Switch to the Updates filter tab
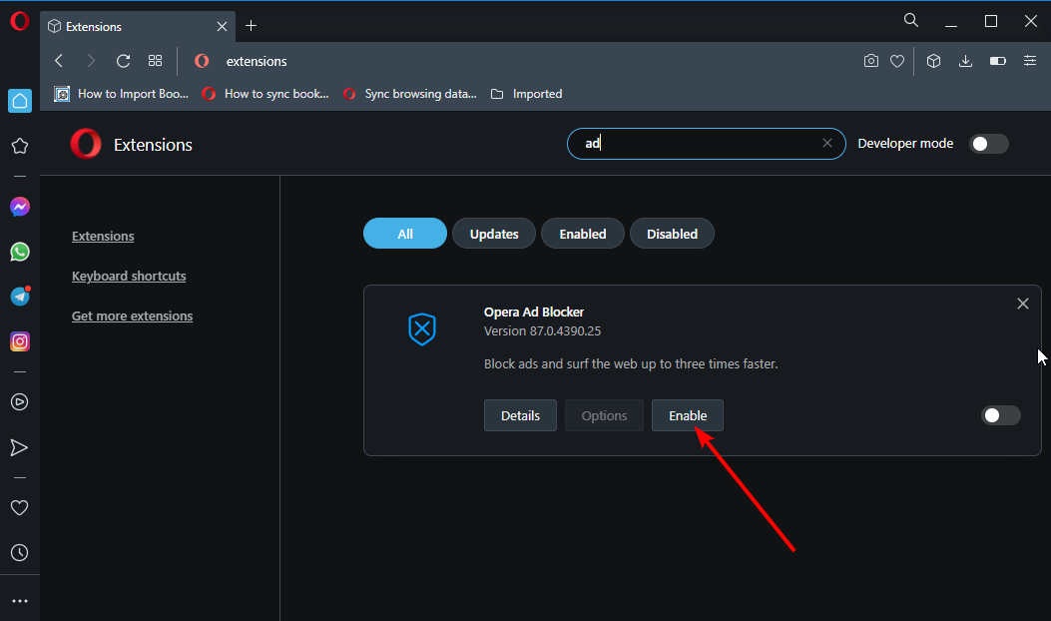 [494, 234]
